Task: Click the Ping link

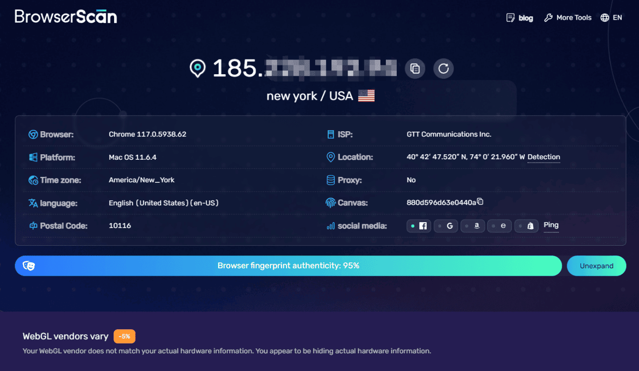Action: coord(551,226)
